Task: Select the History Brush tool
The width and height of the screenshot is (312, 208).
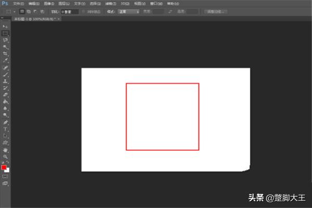Action: [5, 88]
